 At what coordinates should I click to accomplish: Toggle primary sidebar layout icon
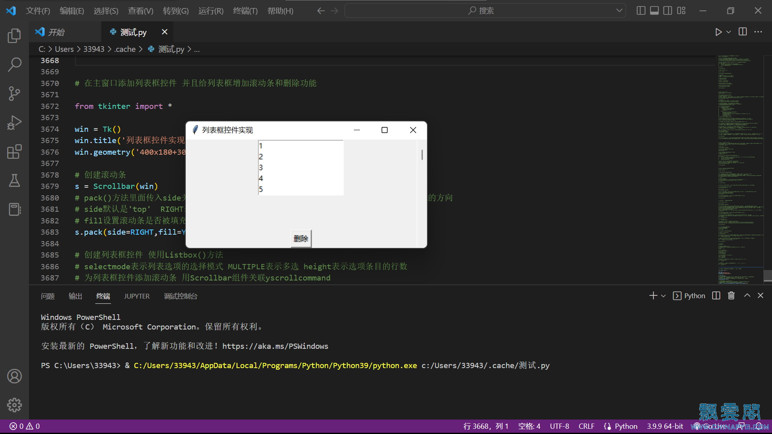pyautogui.click(x=641, y=10)
